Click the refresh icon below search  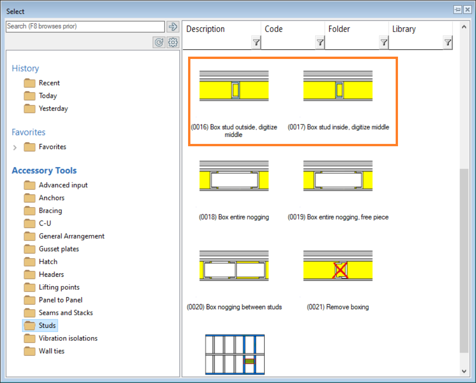pos(159,43)
